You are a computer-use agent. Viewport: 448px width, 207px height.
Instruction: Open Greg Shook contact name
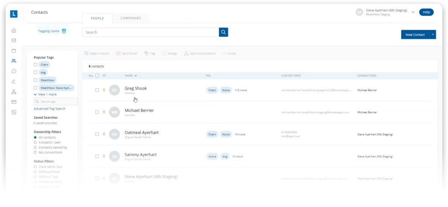[136, 88]
